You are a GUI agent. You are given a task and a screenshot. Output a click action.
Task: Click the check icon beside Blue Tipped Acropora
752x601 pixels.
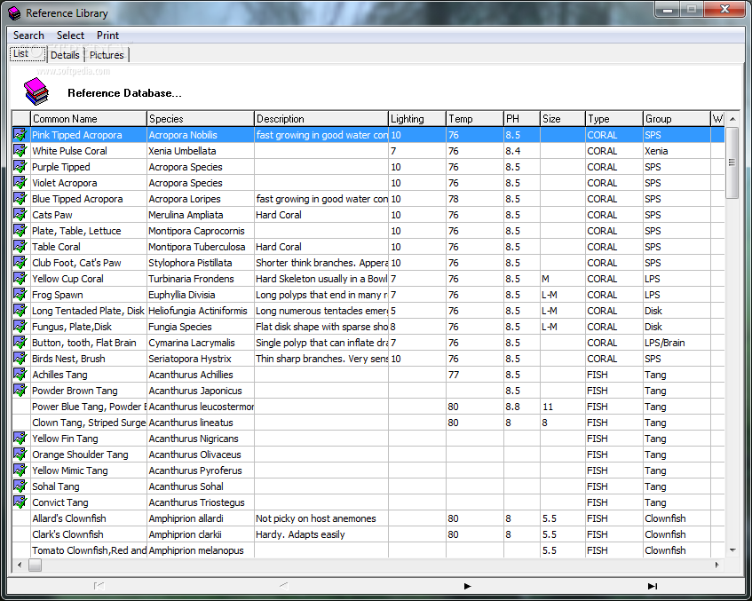click(x=20, y=199)
